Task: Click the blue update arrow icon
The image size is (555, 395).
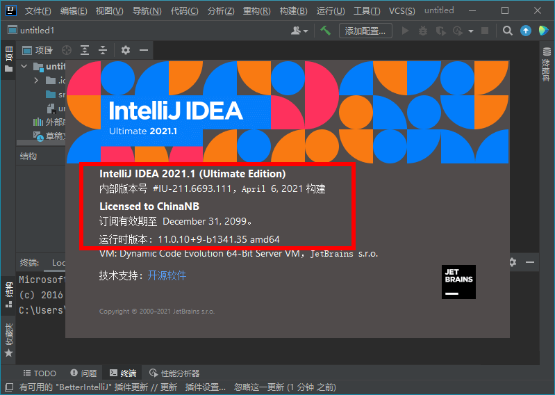Action: [x=526, y=31]
